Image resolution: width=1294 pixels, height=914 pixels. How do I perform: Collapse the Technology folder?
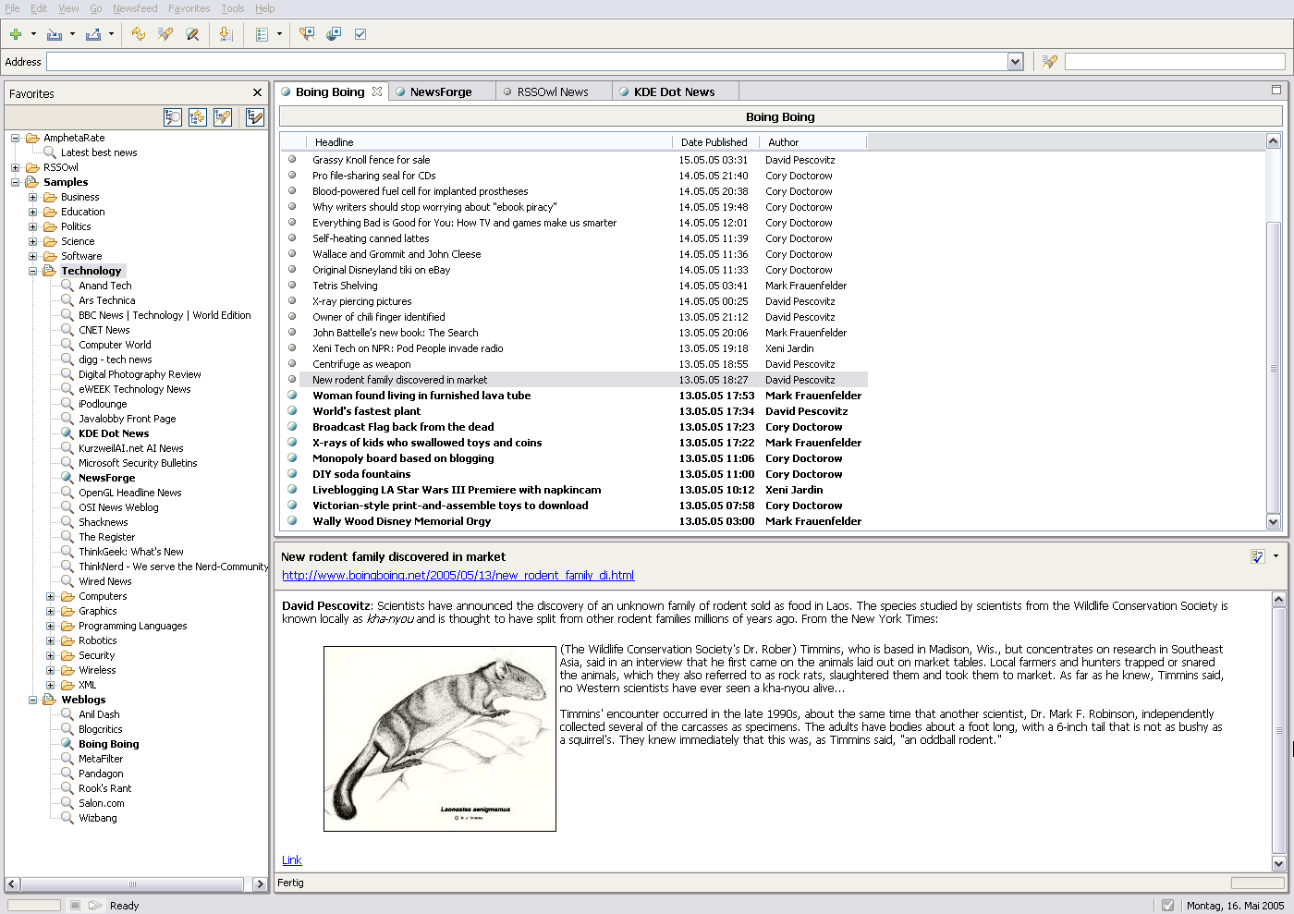point(33,271)
